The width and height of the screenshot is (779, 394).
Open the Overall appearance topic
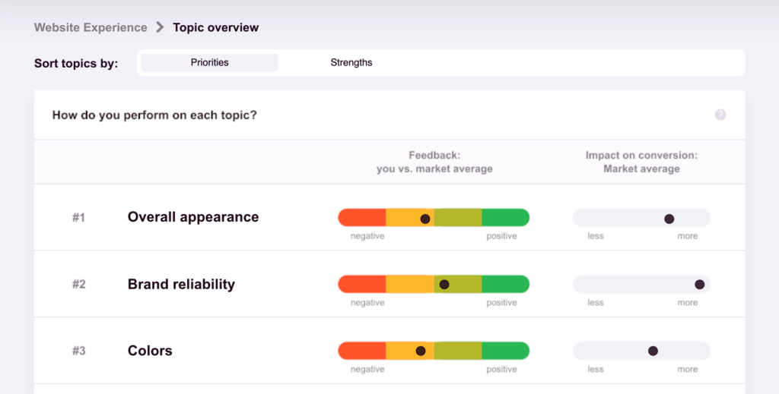click(x=193, y=217)
